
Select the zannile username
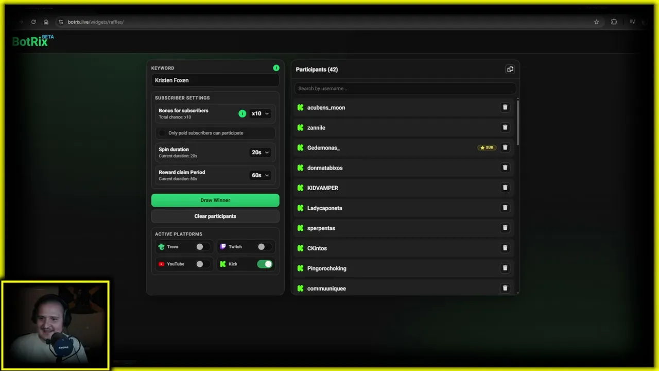(316, 128)
